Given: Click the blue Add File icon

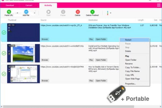Looking at the screenshot, I should coord(26,12).
